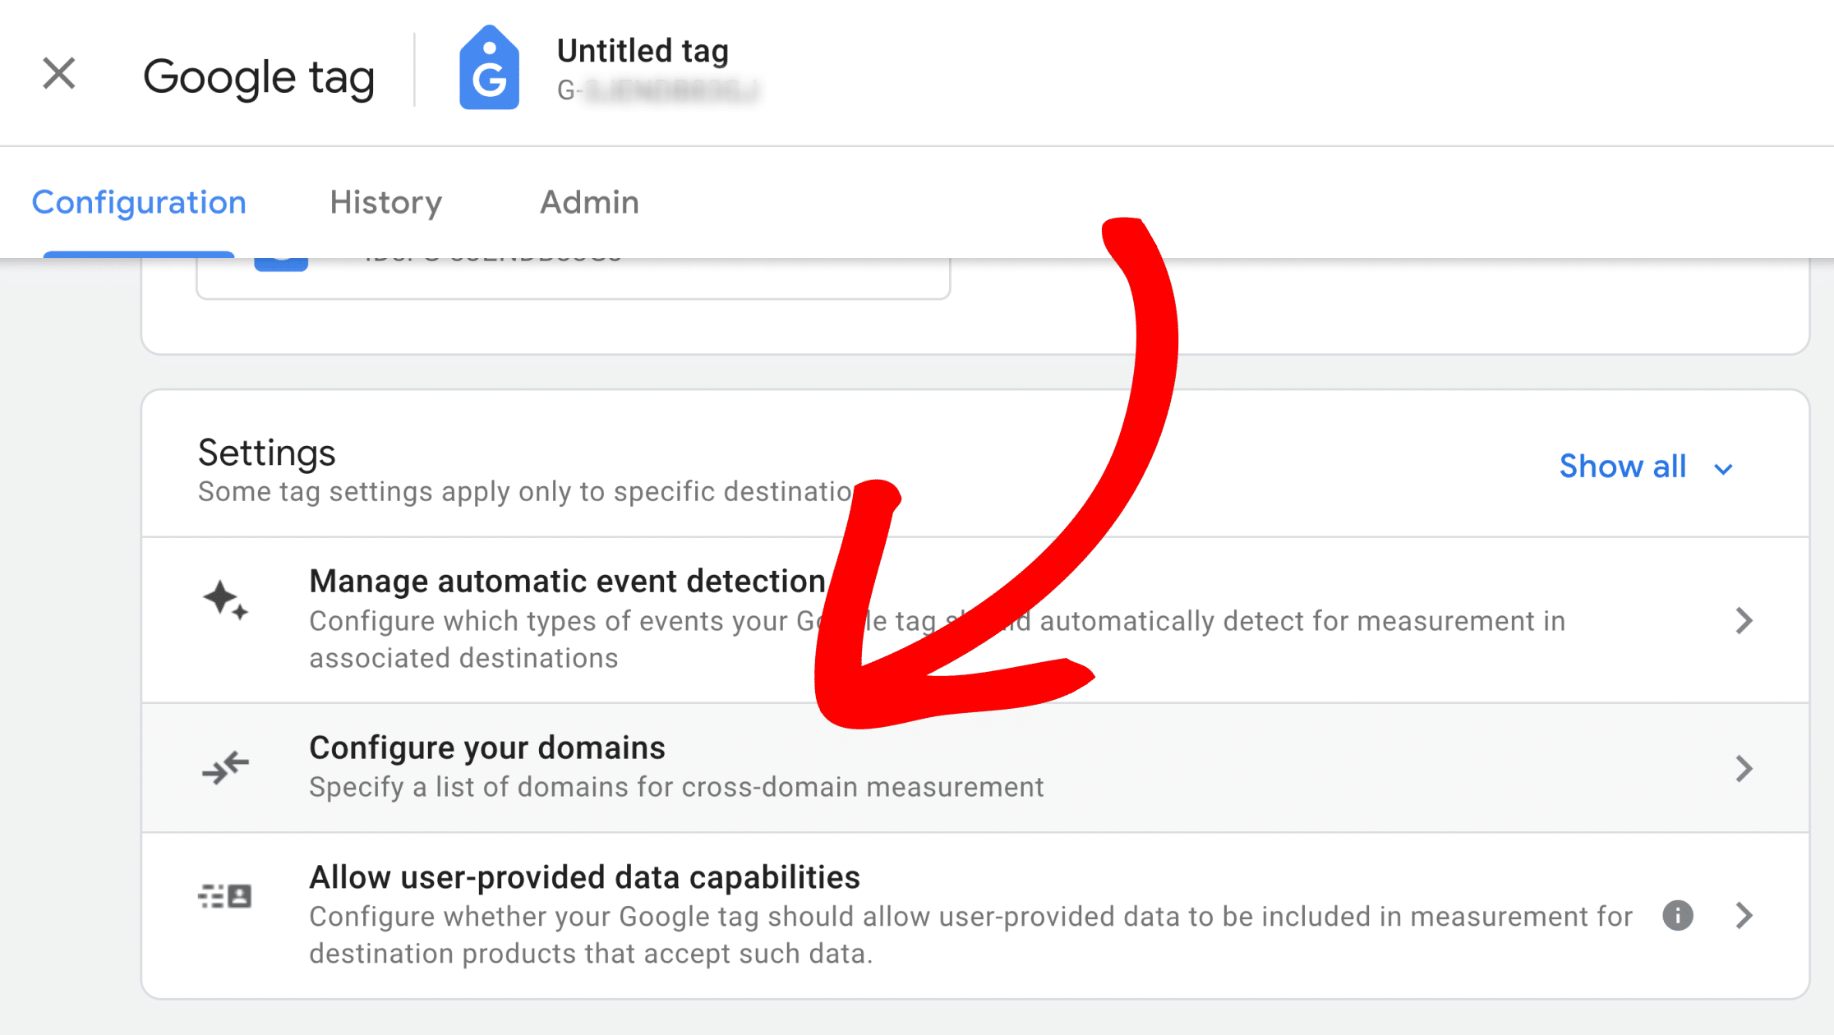The image size is (1834, 1035).
Task: Open Manage automatic event detection setting
Action: point(567,582)
